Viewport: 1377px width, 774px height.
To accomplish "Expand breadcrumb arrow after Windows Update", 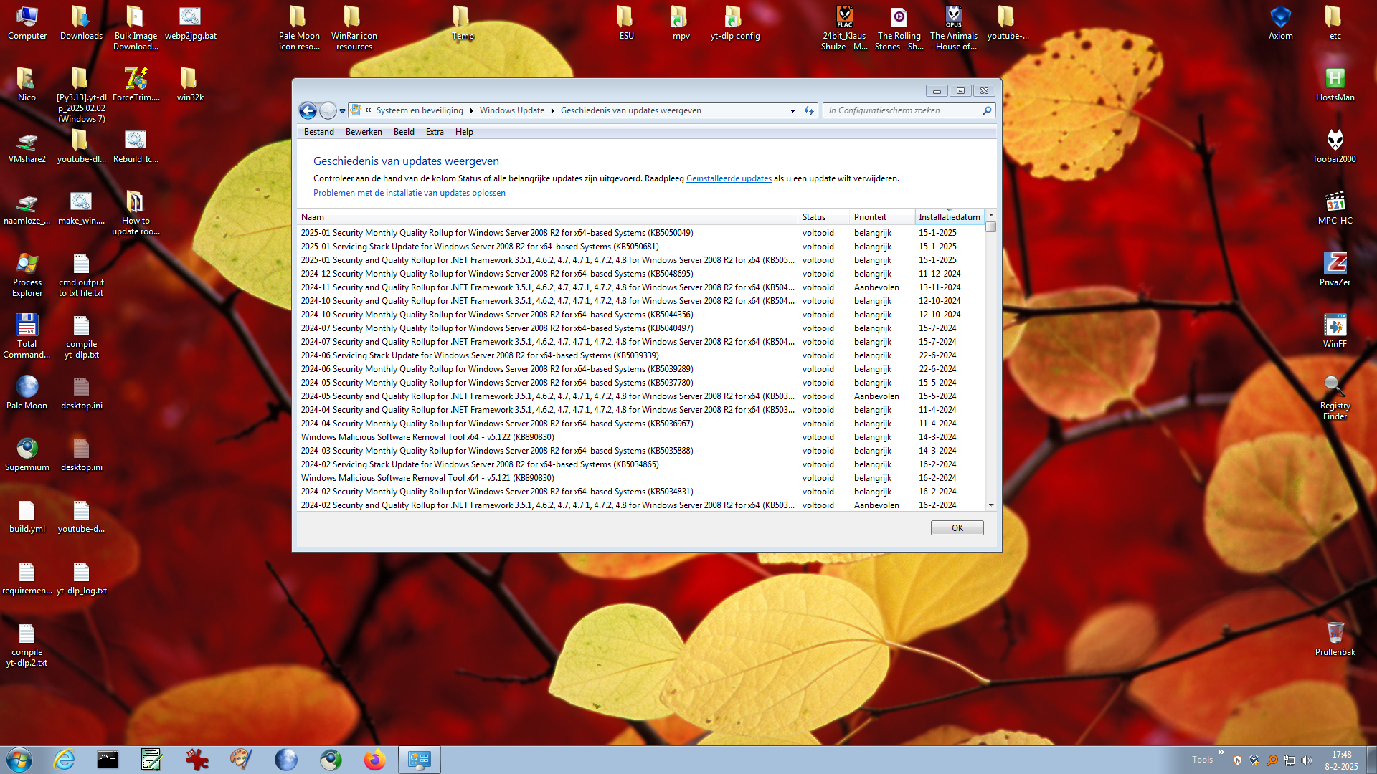I will pyautogui.click(x=553, y=110).
